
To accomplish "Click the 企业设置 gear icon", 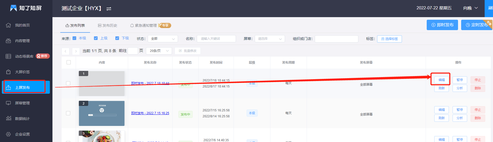I will [x=8, y=134].
